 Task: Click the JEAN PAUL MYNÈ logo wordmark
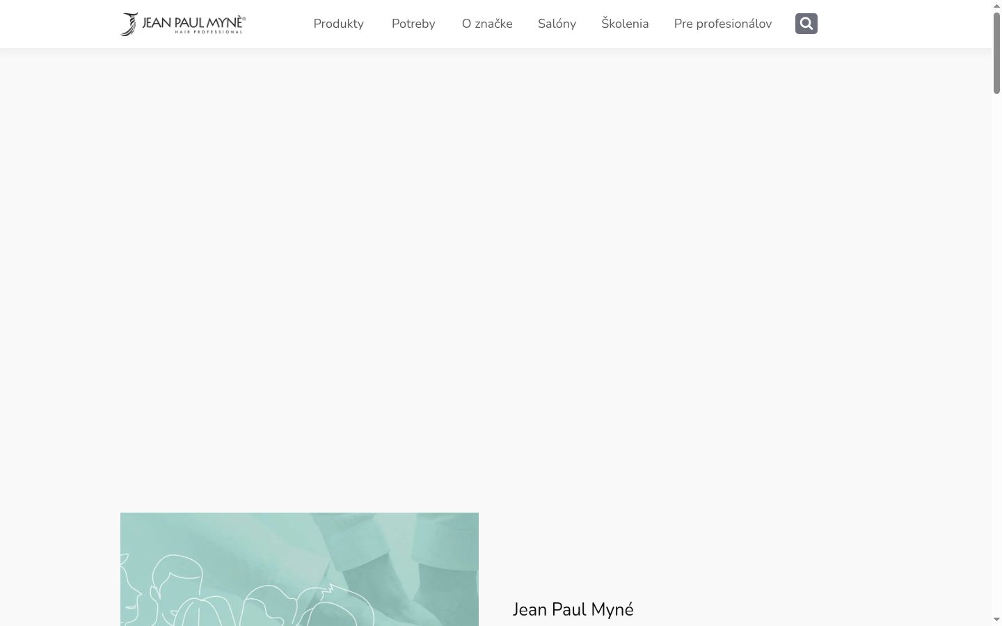(193, 22)
